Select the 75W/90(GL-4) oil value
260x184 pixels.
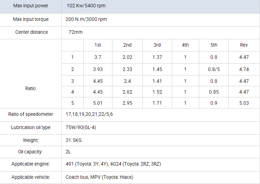(81, 127)
